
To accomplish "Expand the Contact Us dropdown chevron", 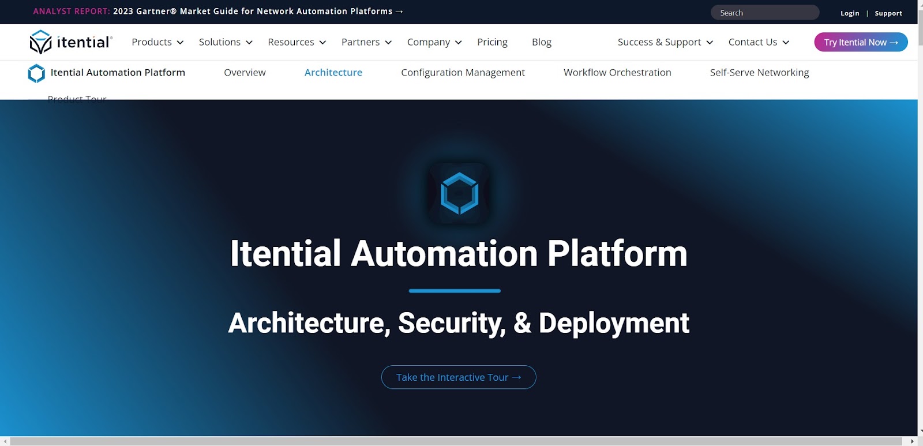I will point(786,43).
